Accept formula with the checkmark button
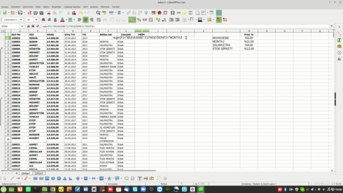 pyautogui.click(x=38, y=26)
